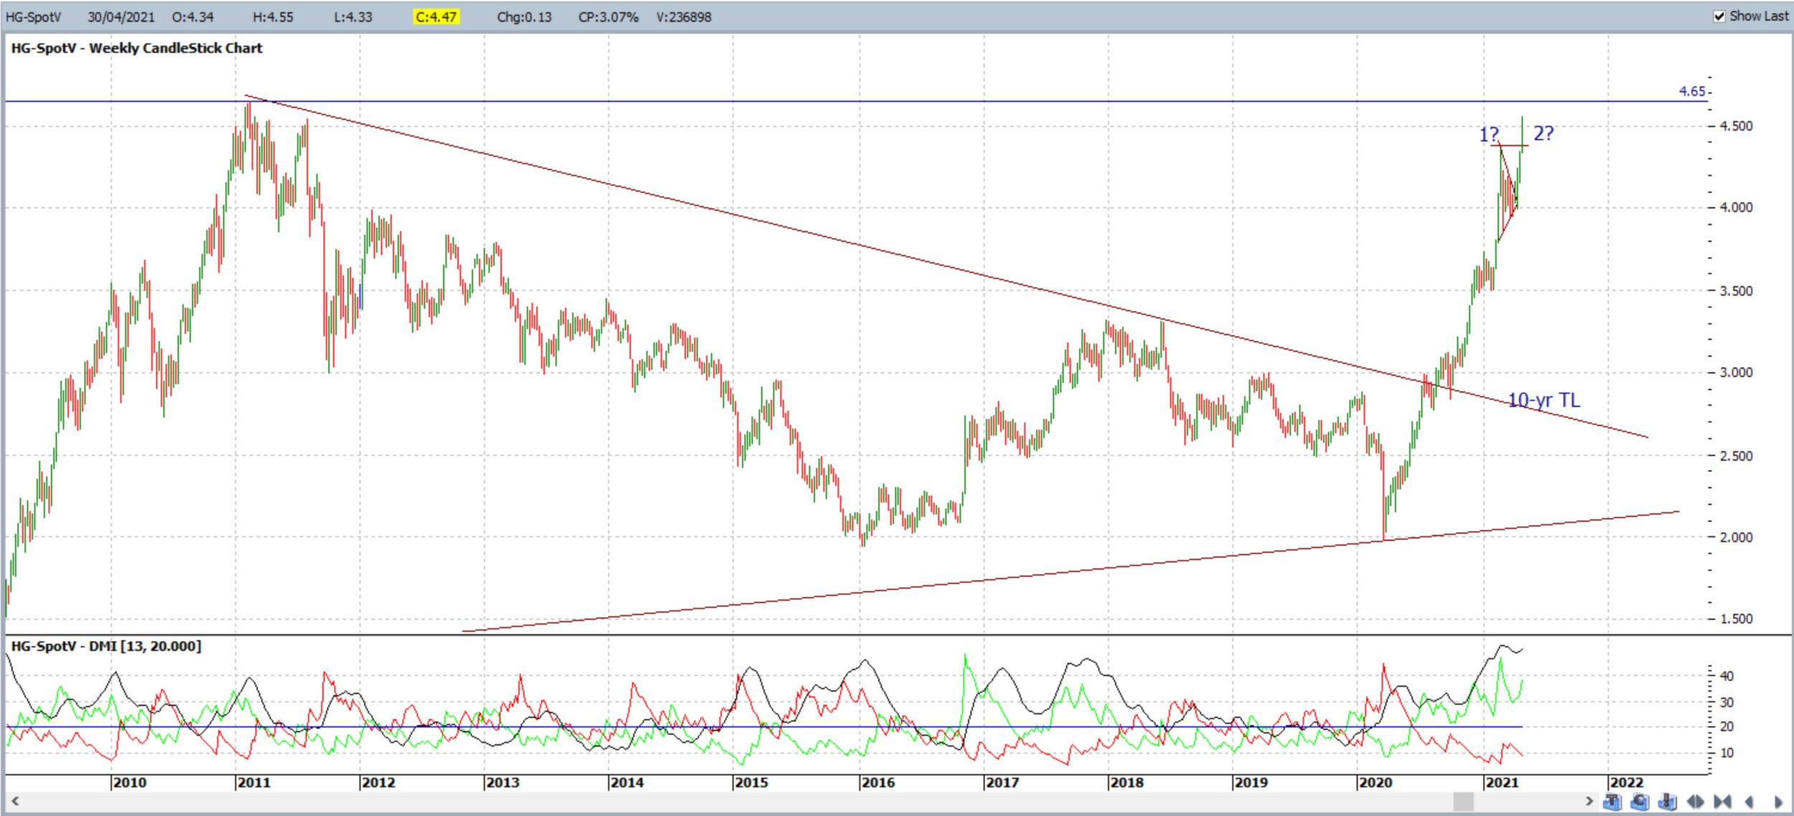Image resolution: width=1794 pixels, height=816 pixels.
Task: Click the O:4.34 open value
Action: (x=193, y=17)
